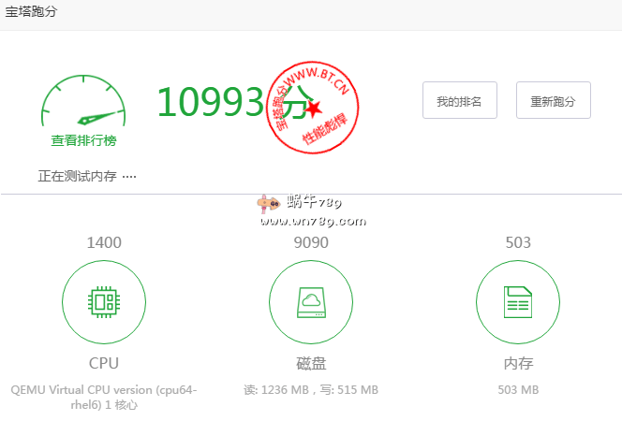Click the memory document icon circle

518,301
